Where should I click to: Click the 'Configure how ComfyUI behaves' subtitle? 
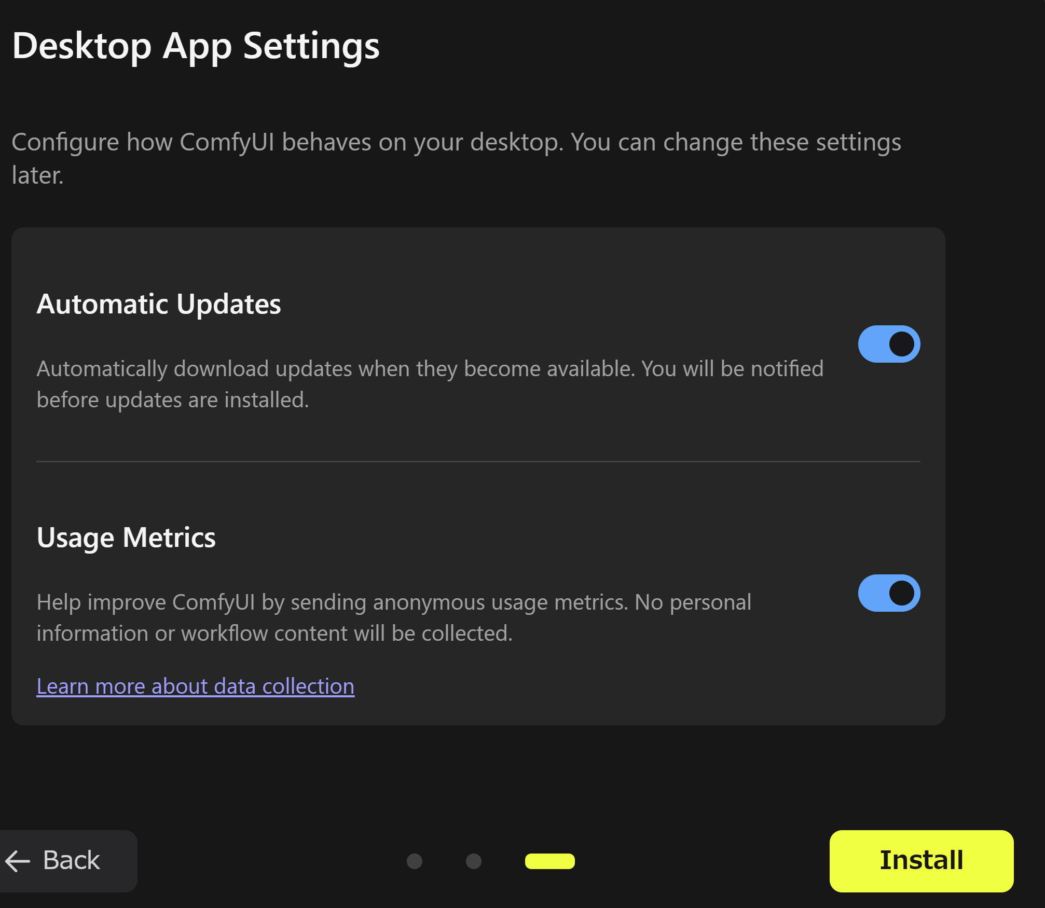point(456,142)
